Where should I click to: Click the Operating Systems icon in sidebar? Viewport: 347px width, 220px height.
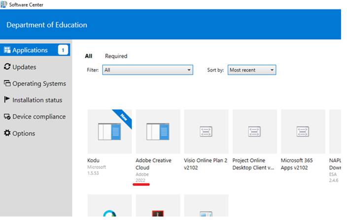(x=7, y=84)
